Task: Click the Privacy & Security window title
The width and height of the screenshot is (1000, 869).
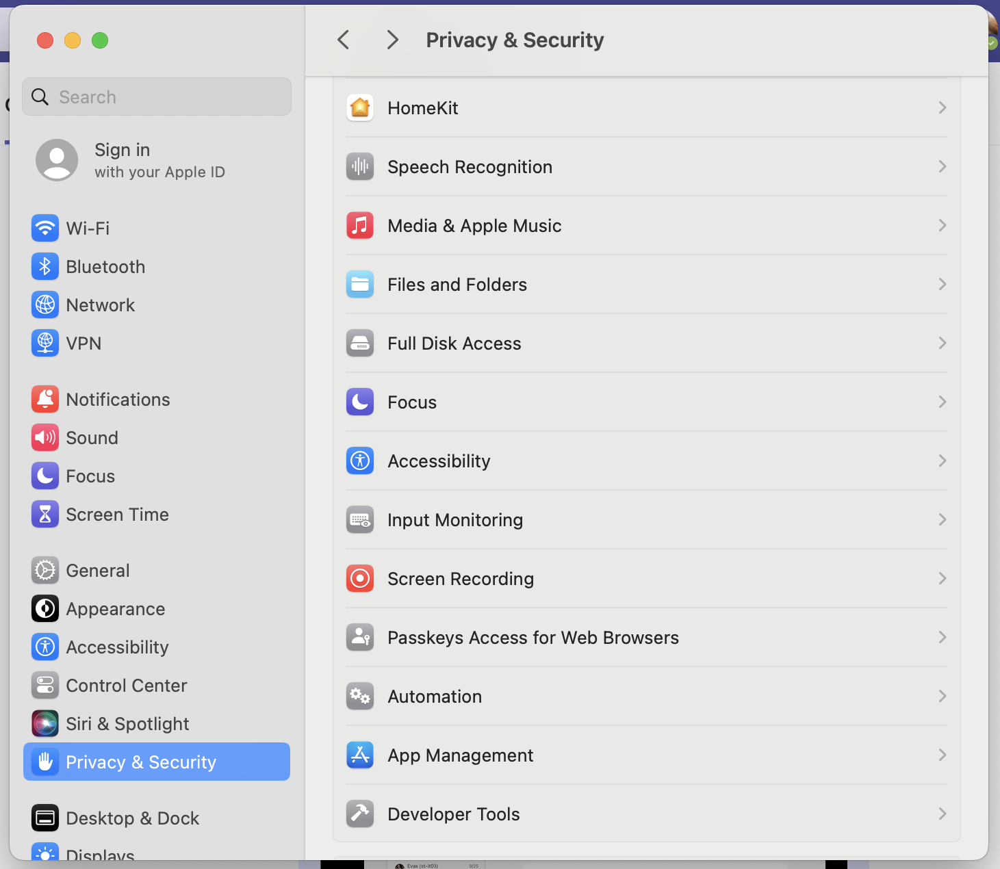Action: 515,40
